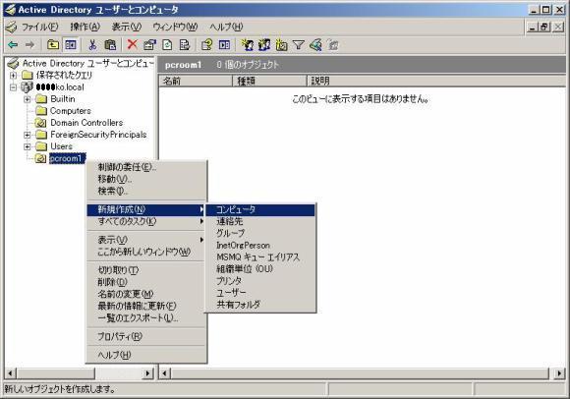
Task: Select the pcroom1 tree node
Action: 67,158
